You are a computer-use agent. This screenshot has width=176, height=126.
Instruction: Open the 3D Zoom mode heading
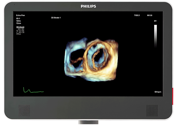pyautogui.click(x=20, y=27)
